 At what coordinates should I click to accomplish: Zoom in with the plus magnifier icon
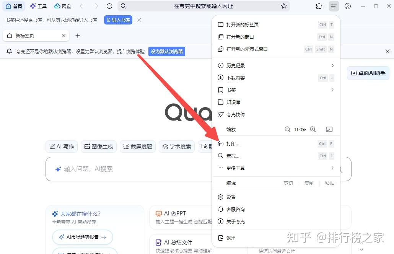[313, 129]
